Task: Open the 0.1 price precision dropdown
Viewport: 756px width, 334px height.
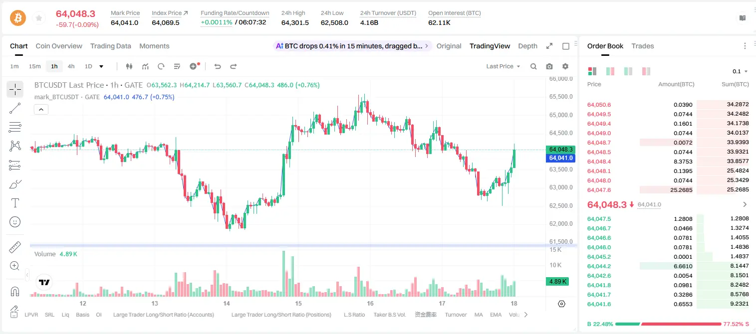Action: tap(740, 71)
